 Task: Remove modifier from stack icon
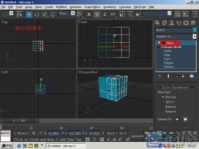coord(183,76)
